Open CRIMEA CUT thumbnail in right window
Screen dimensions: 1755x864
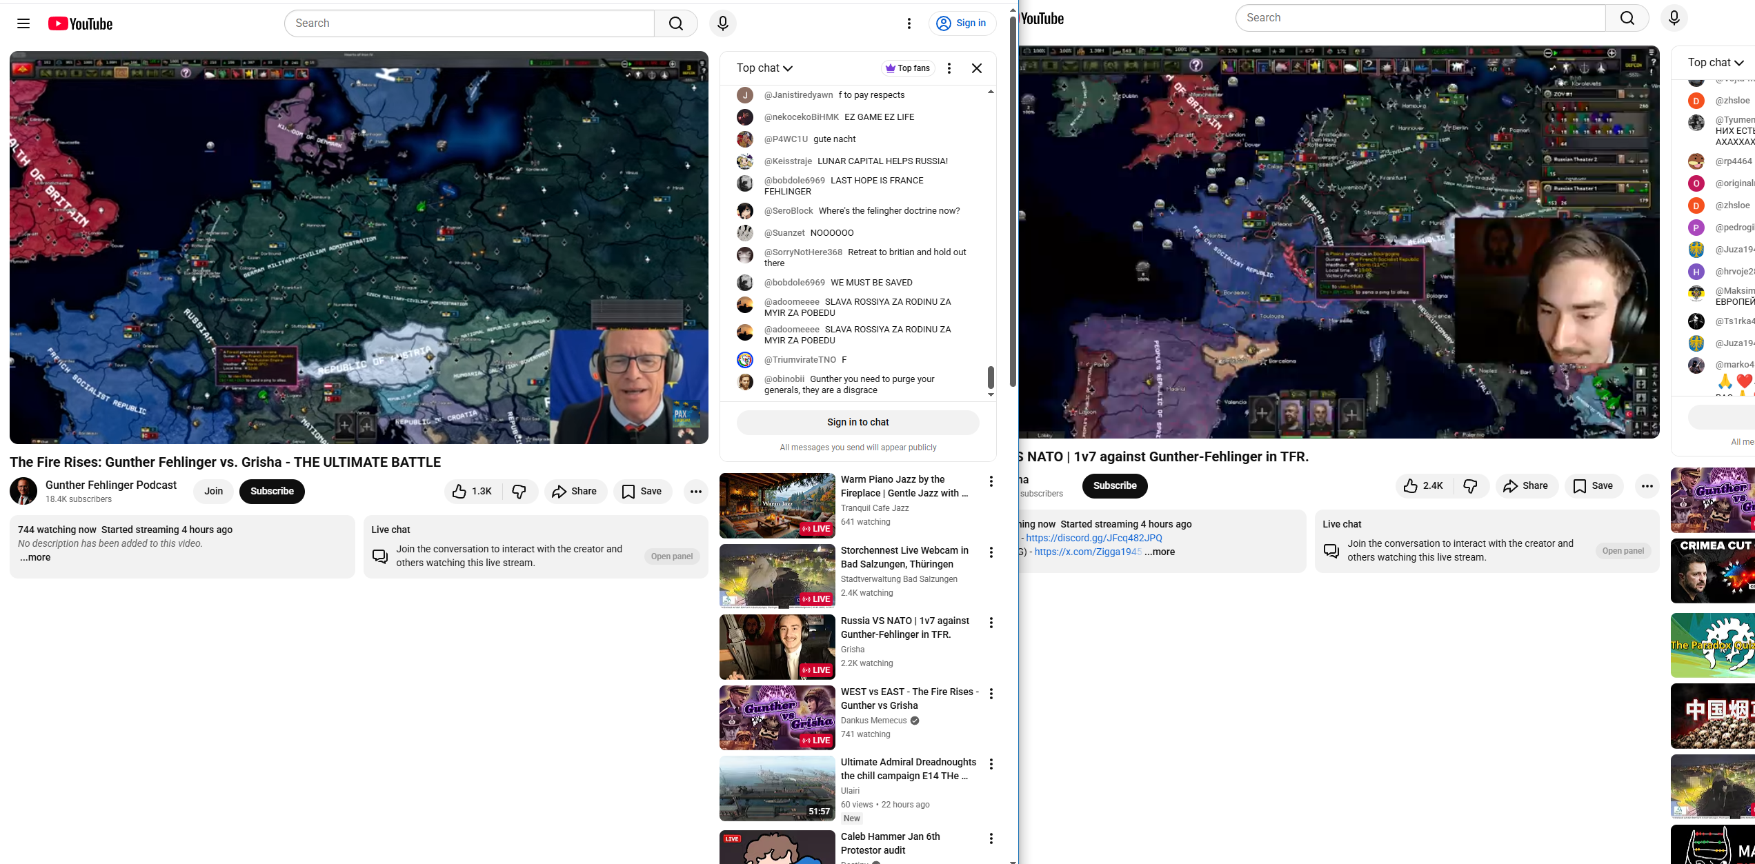coord(1713,571)
